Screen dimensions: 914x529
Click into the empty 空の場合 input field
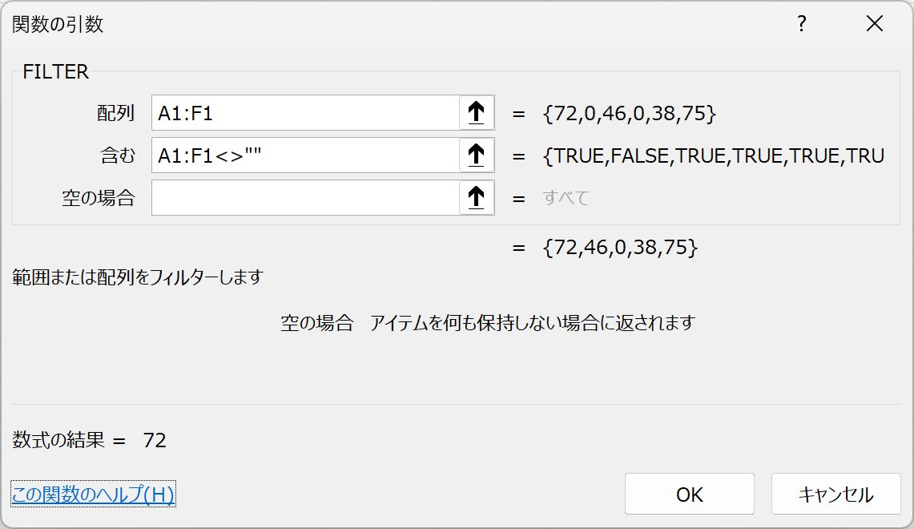(305, 198)
